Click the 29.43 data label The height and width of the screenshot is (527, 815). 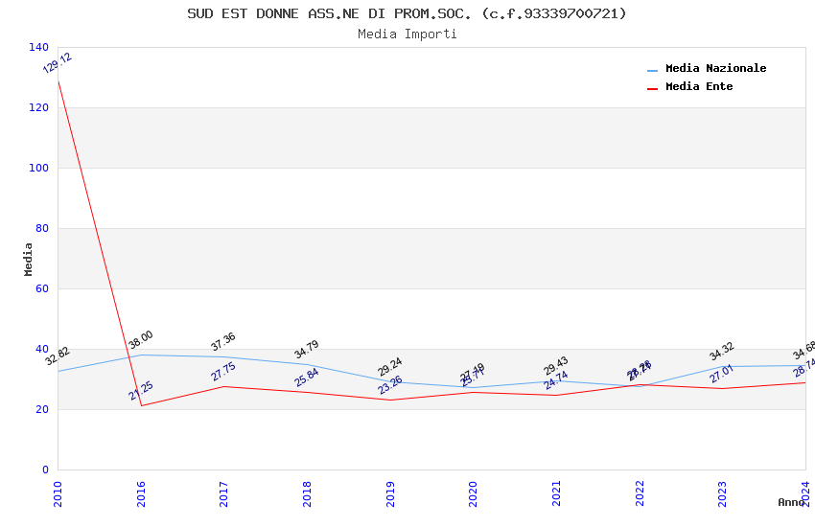click(x=555, y=366)
